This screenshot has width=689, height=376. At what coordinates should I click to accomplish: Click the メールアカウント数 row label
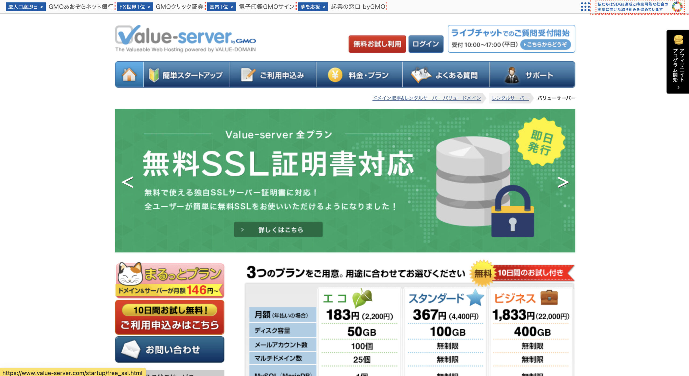pyautogui.click(x=283, y=345)
